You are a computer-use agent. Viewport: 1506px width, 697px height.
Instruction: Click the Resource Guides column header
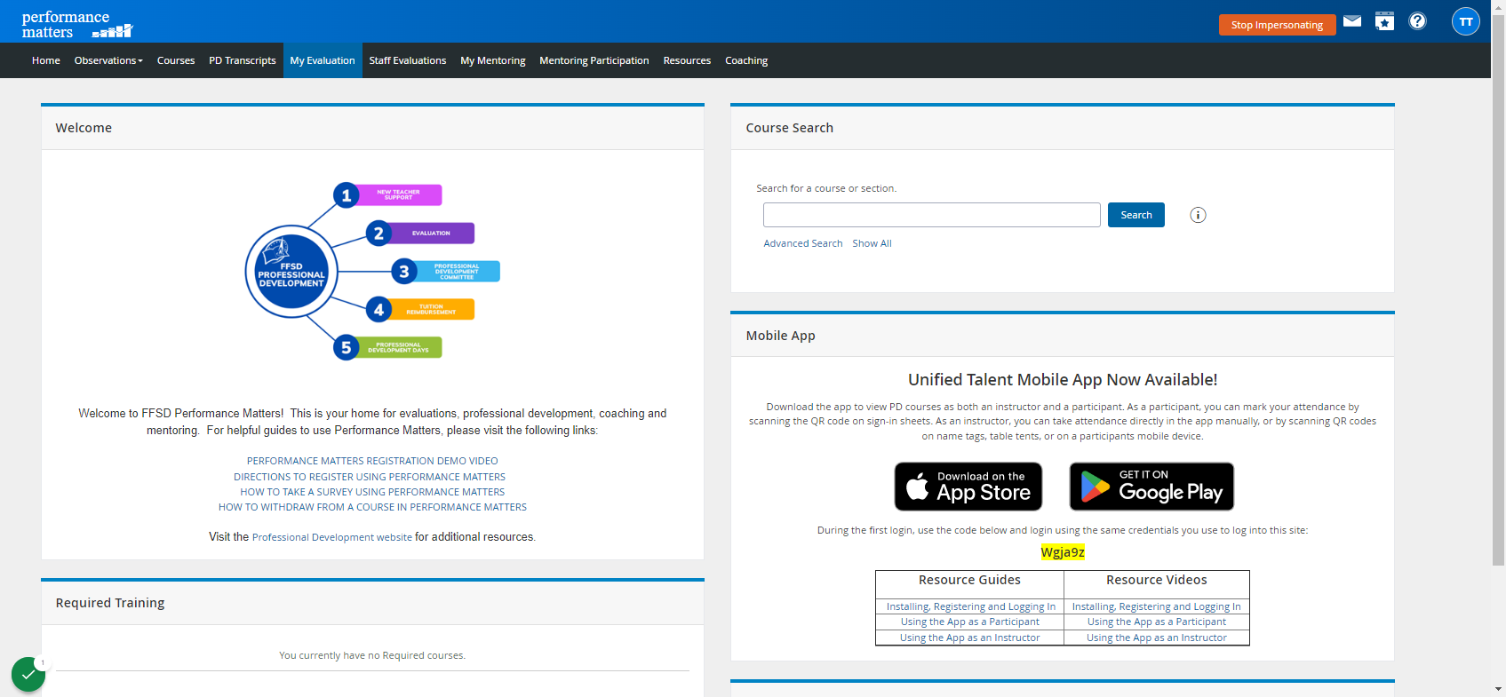[x=969, y=580]
